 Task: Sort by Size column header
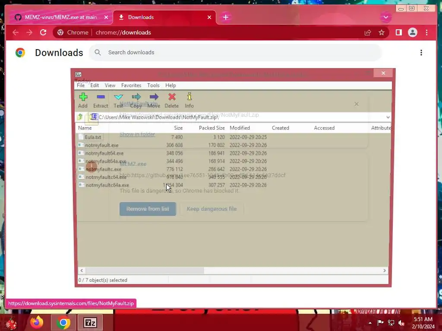click(178, 128)
